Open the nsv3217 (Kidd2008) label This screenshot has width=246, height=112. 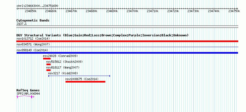click(x=63, y=73)
